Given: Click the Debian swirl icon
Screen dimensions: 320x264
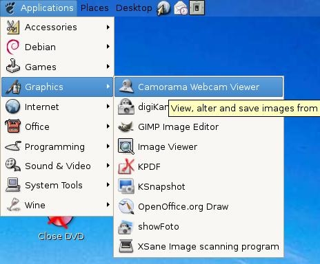Looking at the screenshot, I should [x=13, y=47].
